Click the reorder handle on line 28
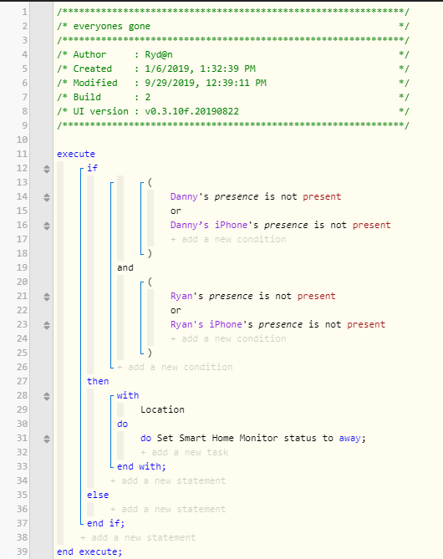This screenshot has height=559, width=443. pyautogui.click(x=47, y=396)
